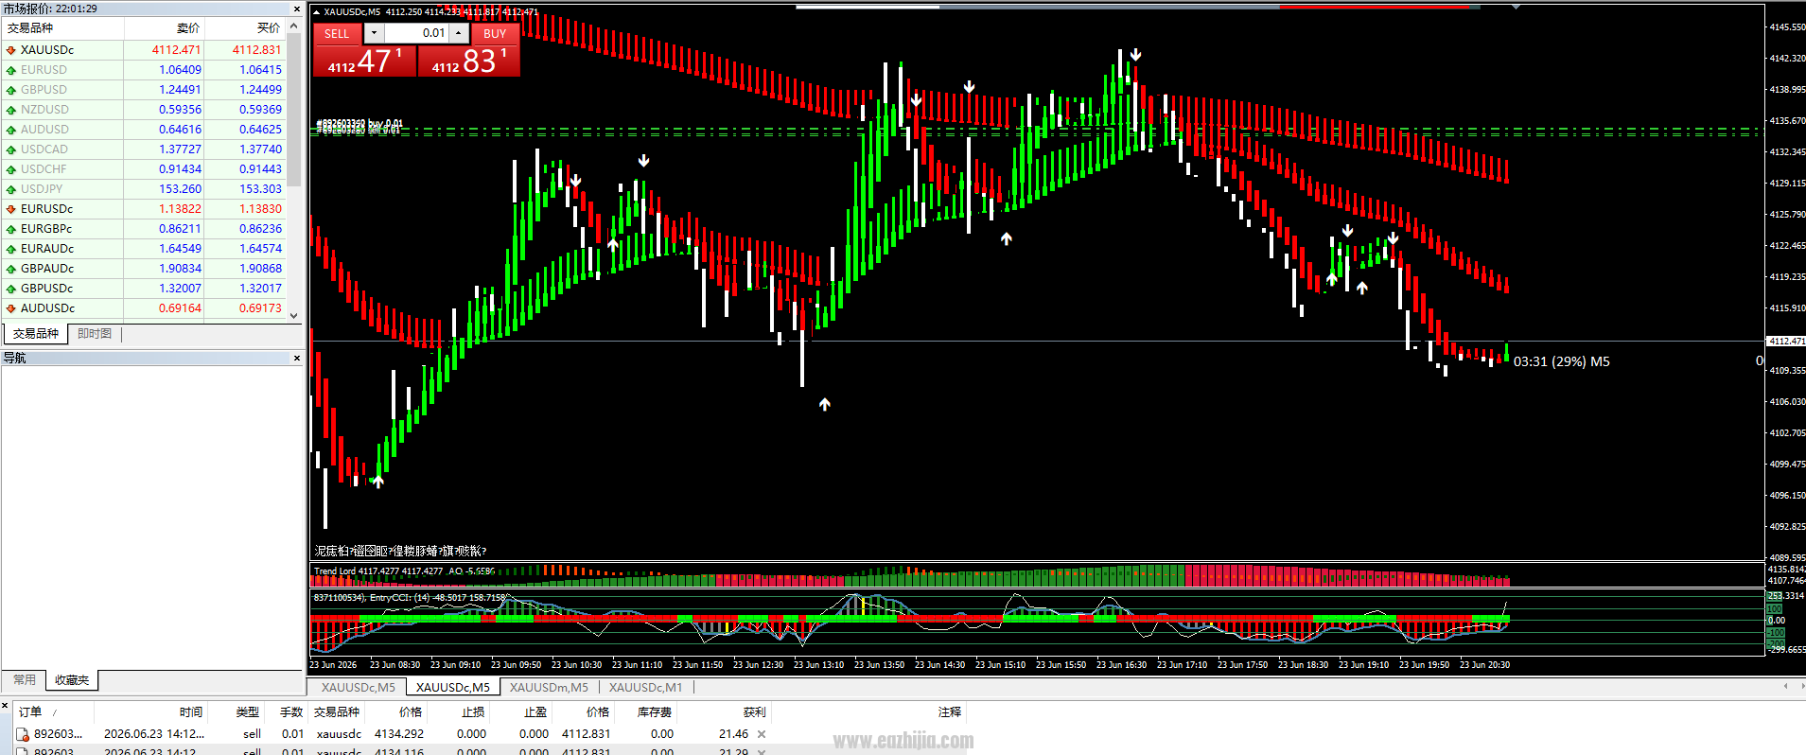Image resolution: width=1806 pixels, height=755 pixels.
Task: Click the arrow icon beside USDCHF
Action: pyautogui.click(x=10, y=169)
